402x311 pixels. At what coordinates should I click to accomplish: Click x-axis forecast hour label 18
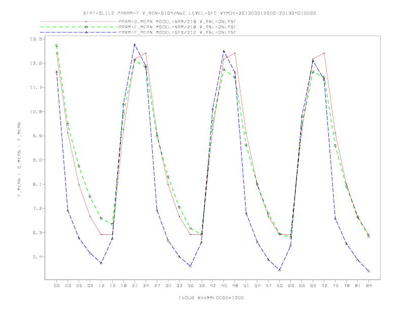pyautogui.click(x=123, y=286)
